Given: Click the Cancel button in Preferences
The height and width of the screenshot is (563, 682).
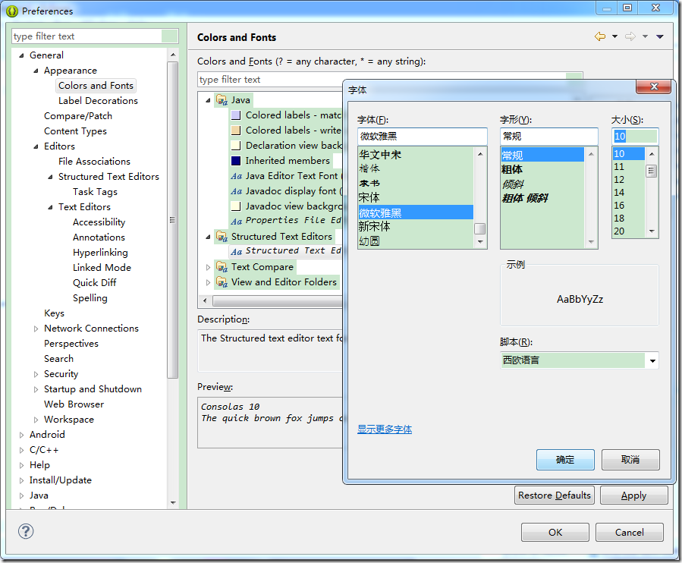Looking at the screenshot, I should (630, 532).
